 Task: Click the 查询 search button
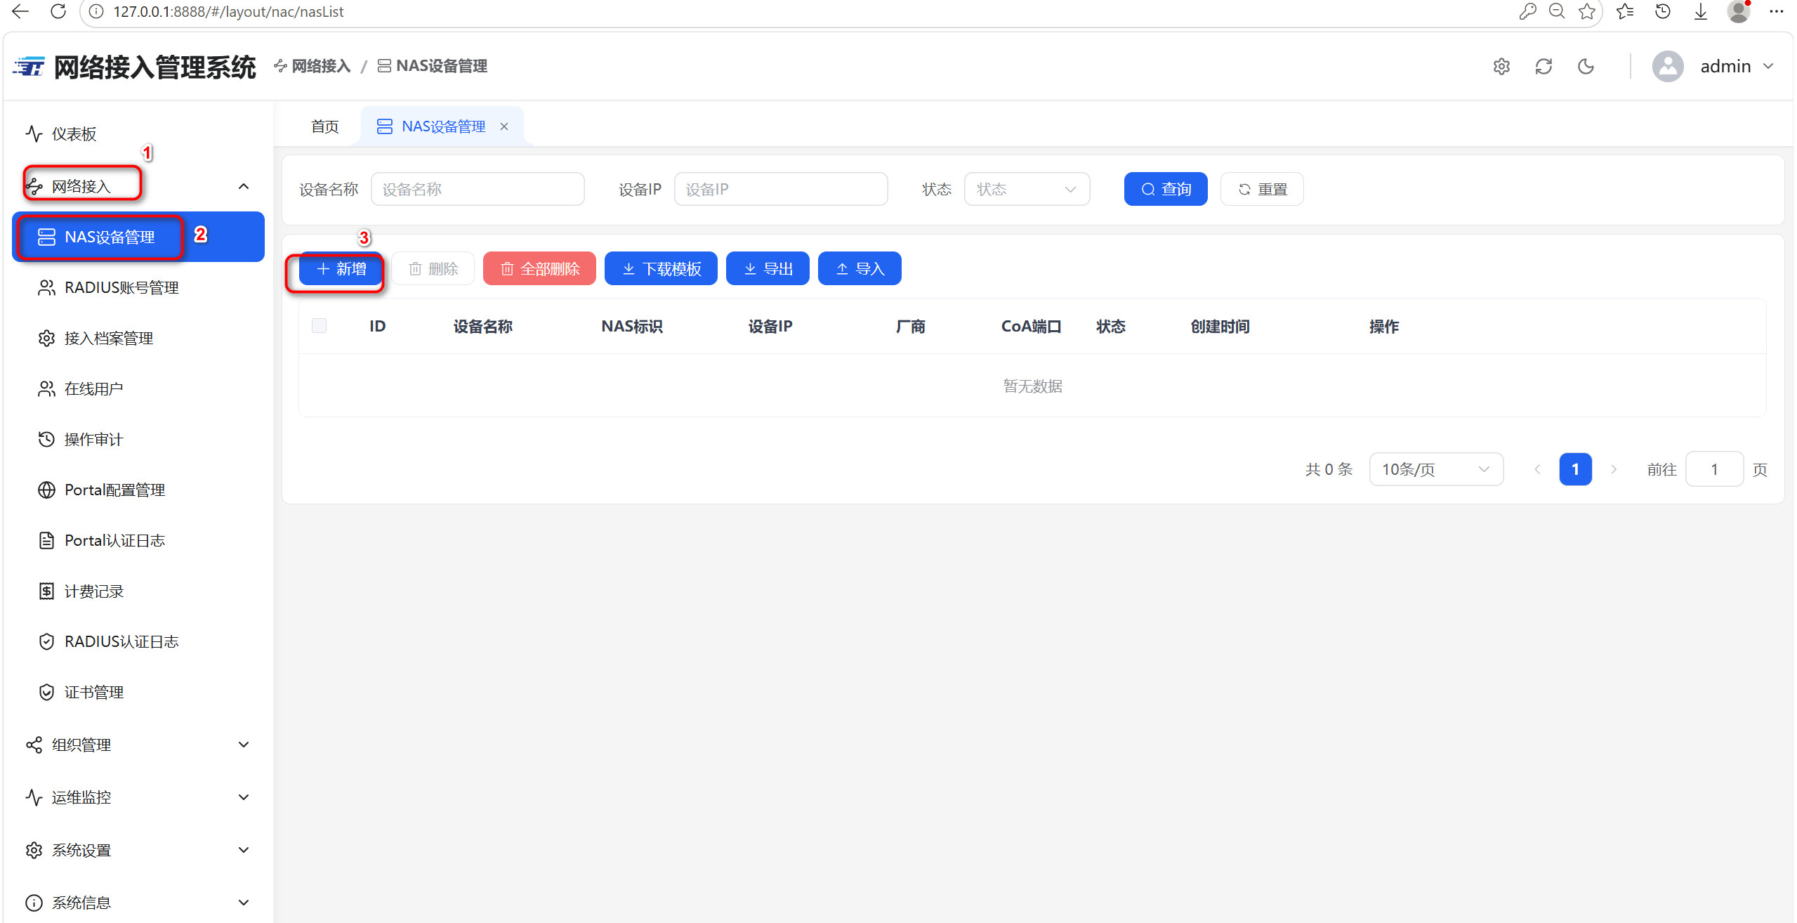coord(1166,189)
